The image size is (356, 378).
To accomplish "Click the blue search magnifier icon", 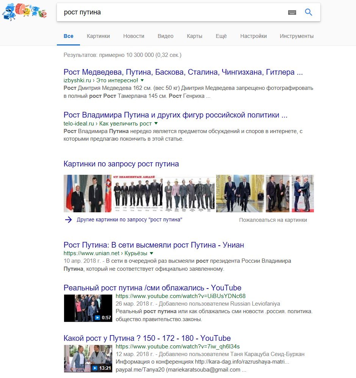I will 309,12.
